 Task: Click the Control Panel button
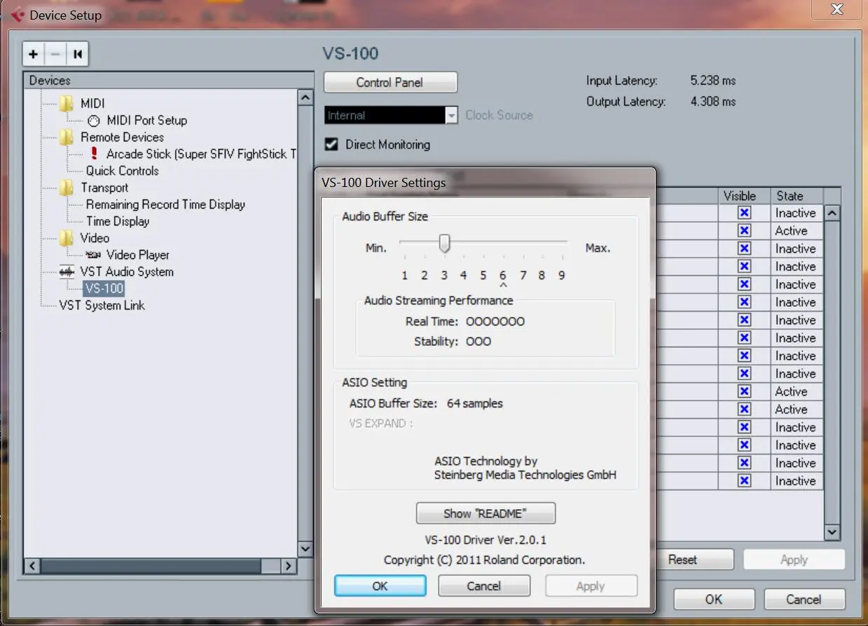(x=390, y=83)
